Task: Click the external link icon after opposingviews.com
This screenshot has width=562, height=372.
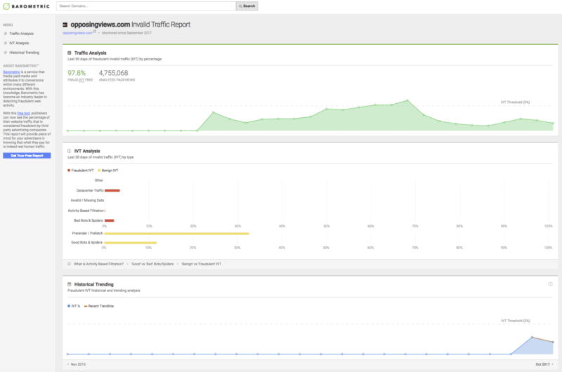Action: (95, 32)
